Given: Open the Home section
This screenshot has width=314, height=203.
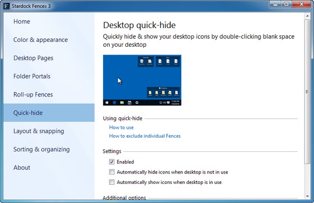Looking at the screenshot, I should click(22, 22).
